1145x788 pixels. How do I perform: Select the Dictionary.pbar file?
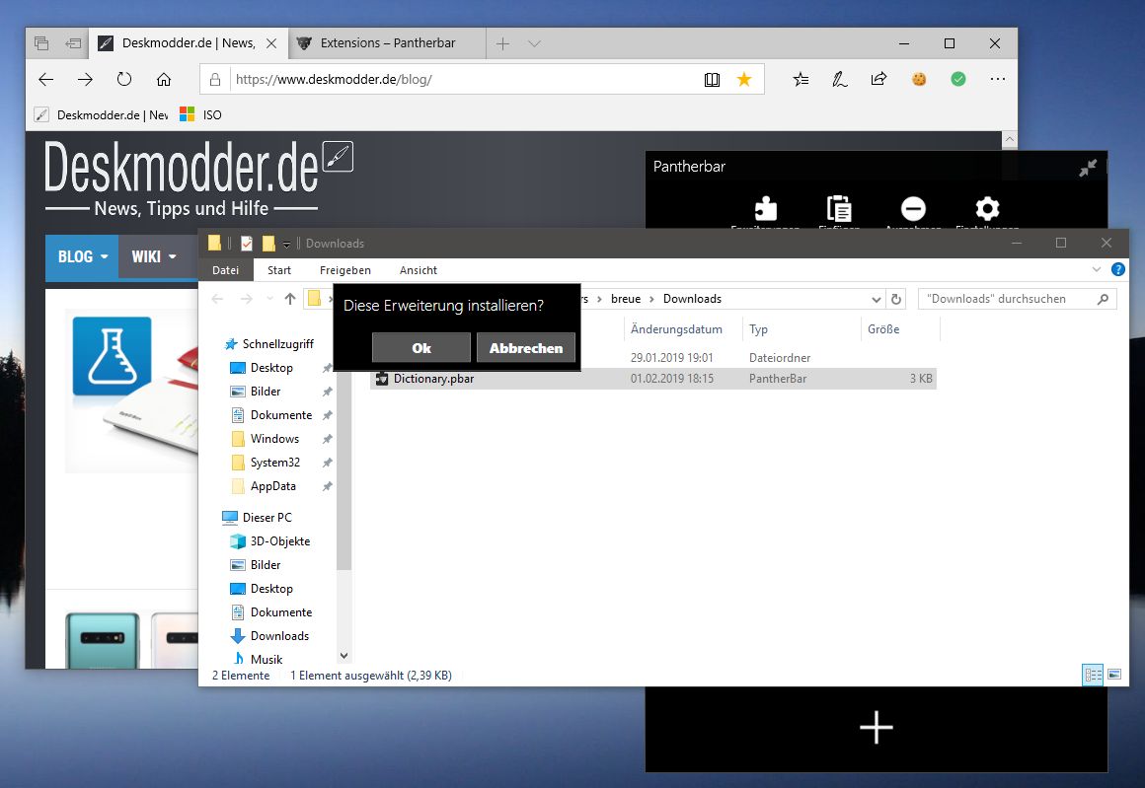[652, 379]
